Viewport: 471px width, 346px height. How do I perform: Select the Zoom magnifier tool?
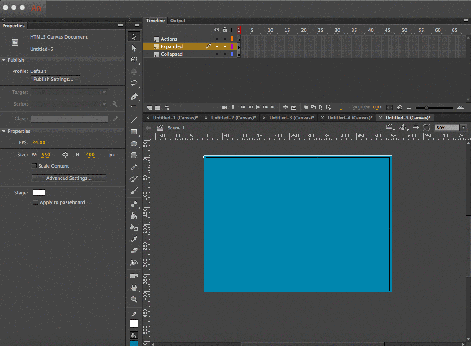(x=134, y=299)
